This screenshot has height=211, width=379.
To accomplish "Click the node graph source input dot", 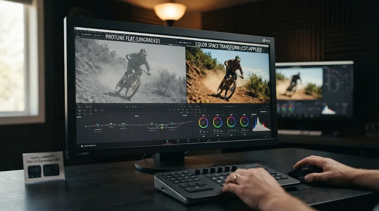I will (x=85, y=126).
